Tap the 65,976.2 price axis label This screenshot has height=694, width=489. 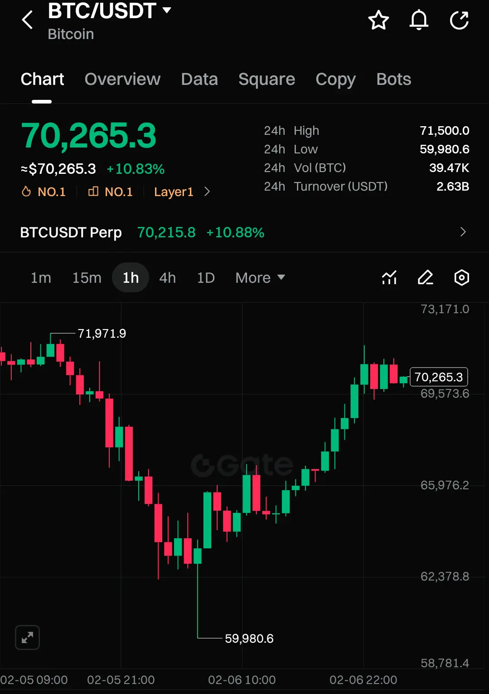click(445, 485)
